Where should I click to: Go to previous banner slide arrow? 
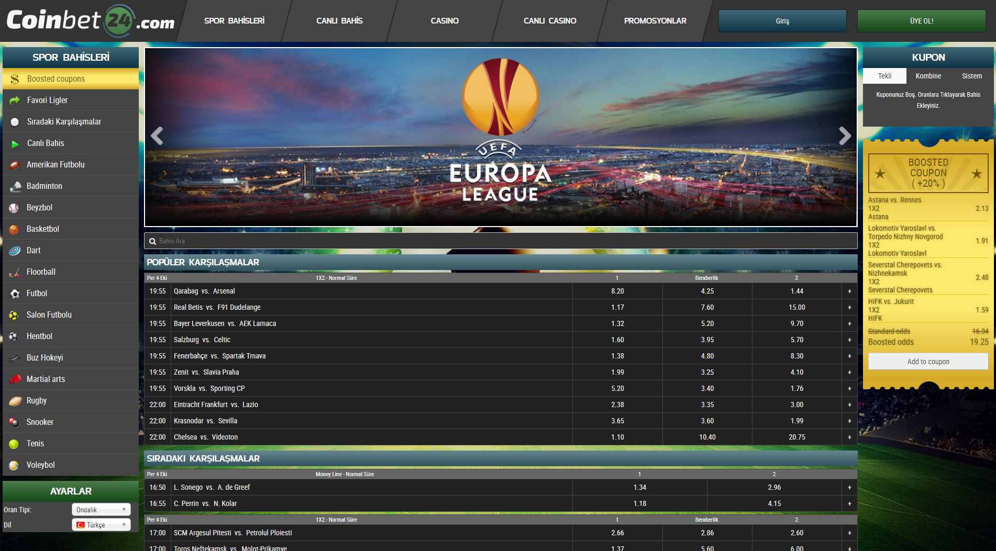click(x=157, y=136)
